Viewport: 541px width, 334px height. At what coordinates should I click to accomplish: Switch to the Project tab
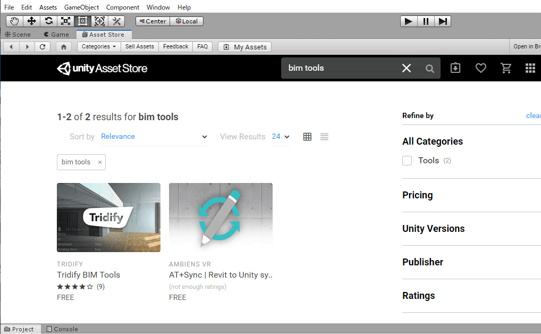coord(19,329)
